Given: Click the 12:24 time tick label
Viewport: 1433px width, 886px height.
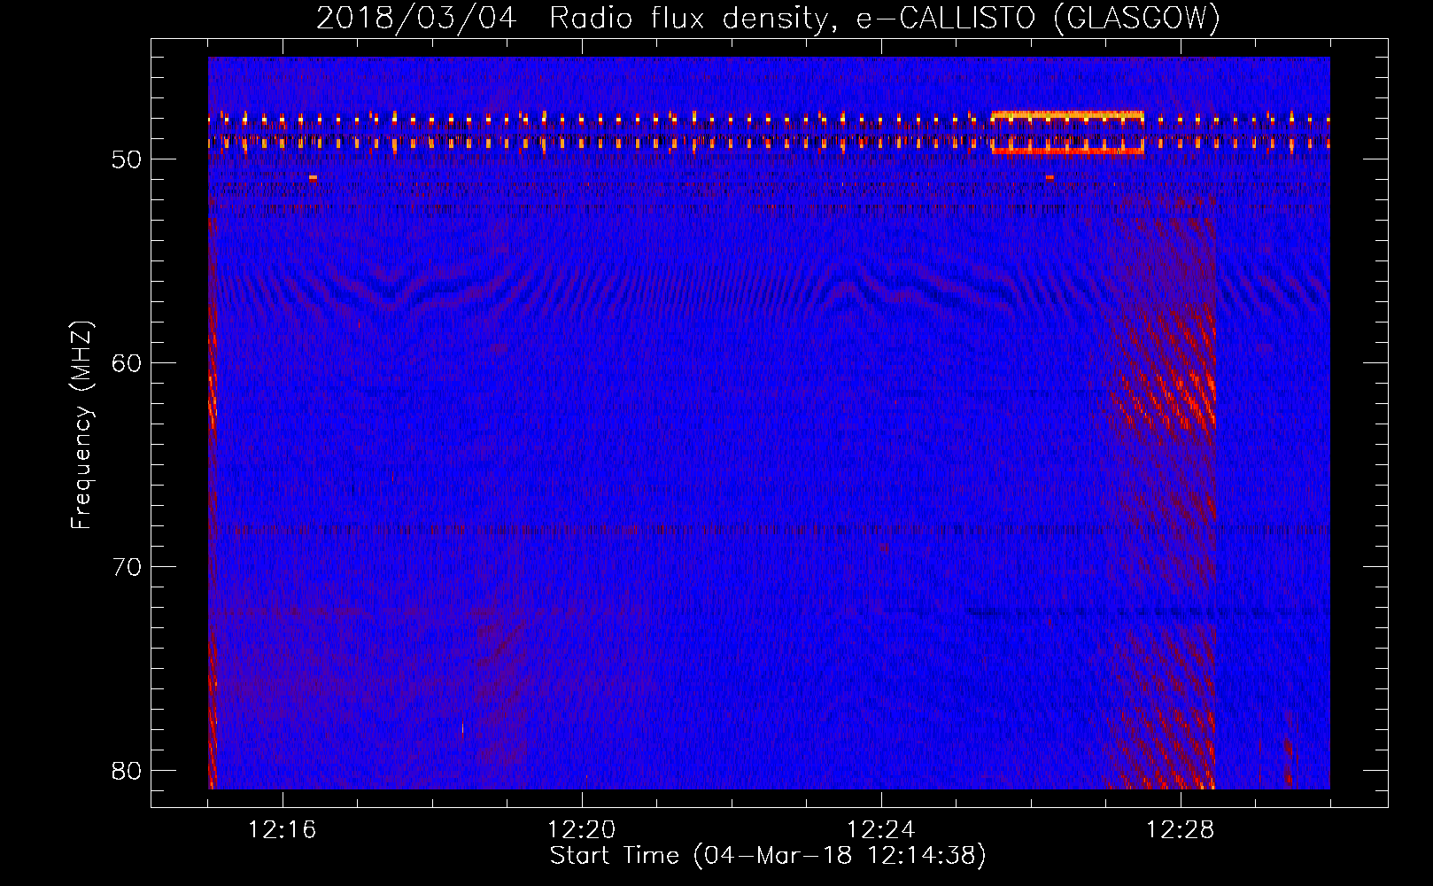Looking at the screenshot, I should click(x=880, y=830).
